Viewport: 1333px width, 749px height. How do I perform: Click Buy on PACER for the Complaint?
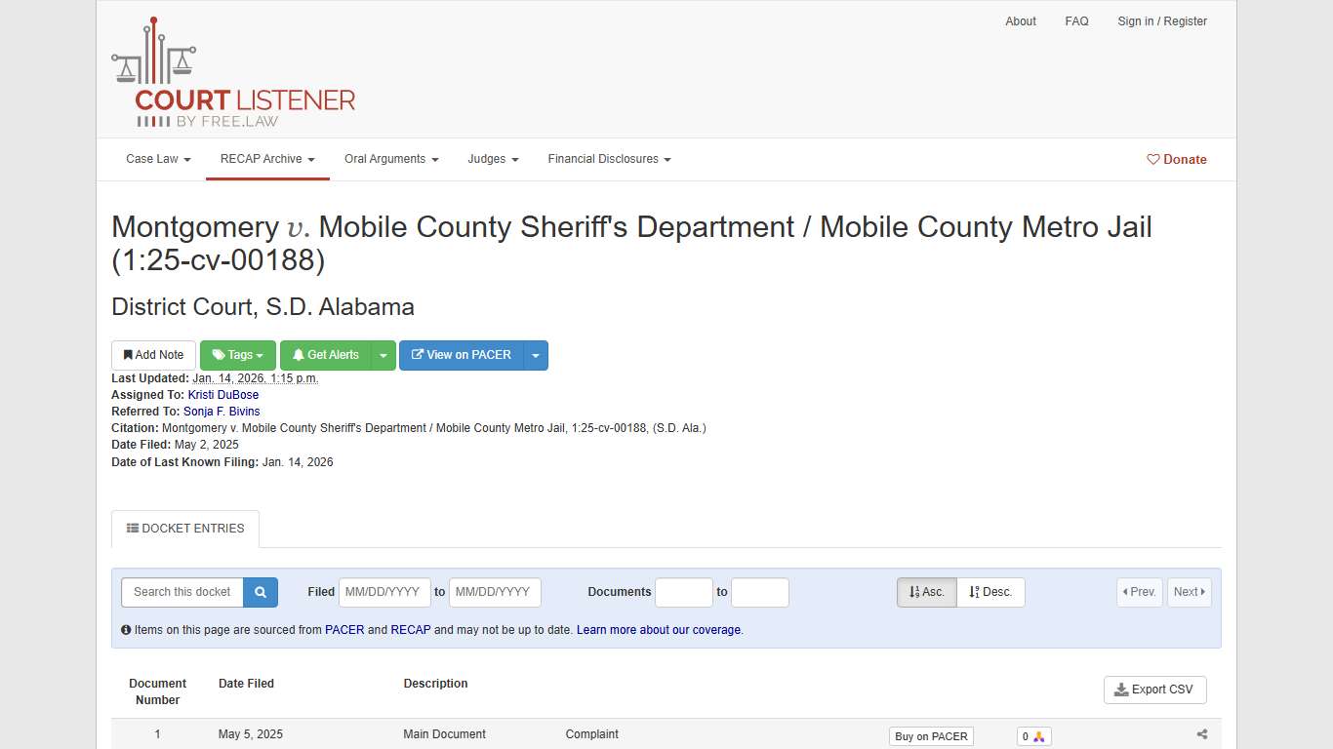click(931, 736)
